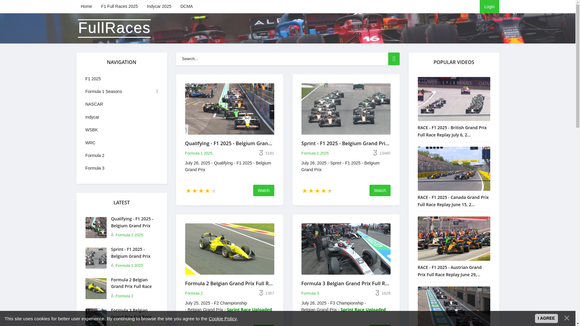Expand Formula 1 Seasons submenu arrow
The image size is (580, 326).
click(157, 91)
